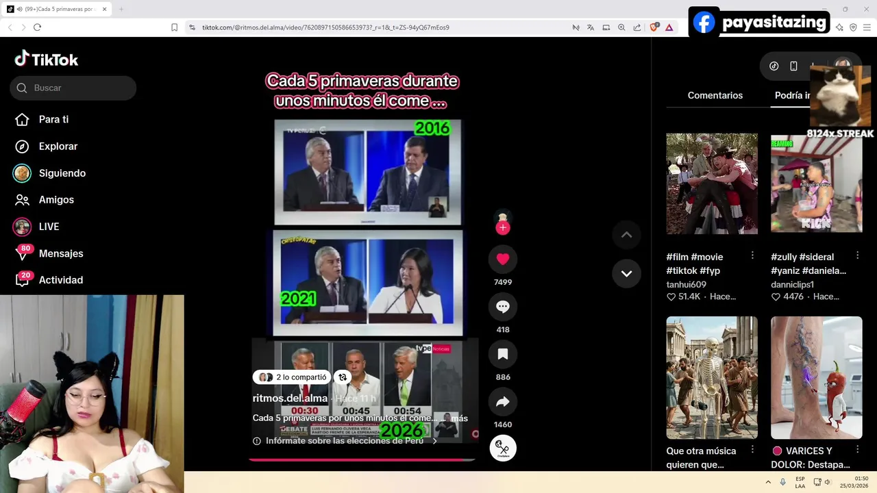
Task: Share the video using the arrow icon
Action: point(503,402)
